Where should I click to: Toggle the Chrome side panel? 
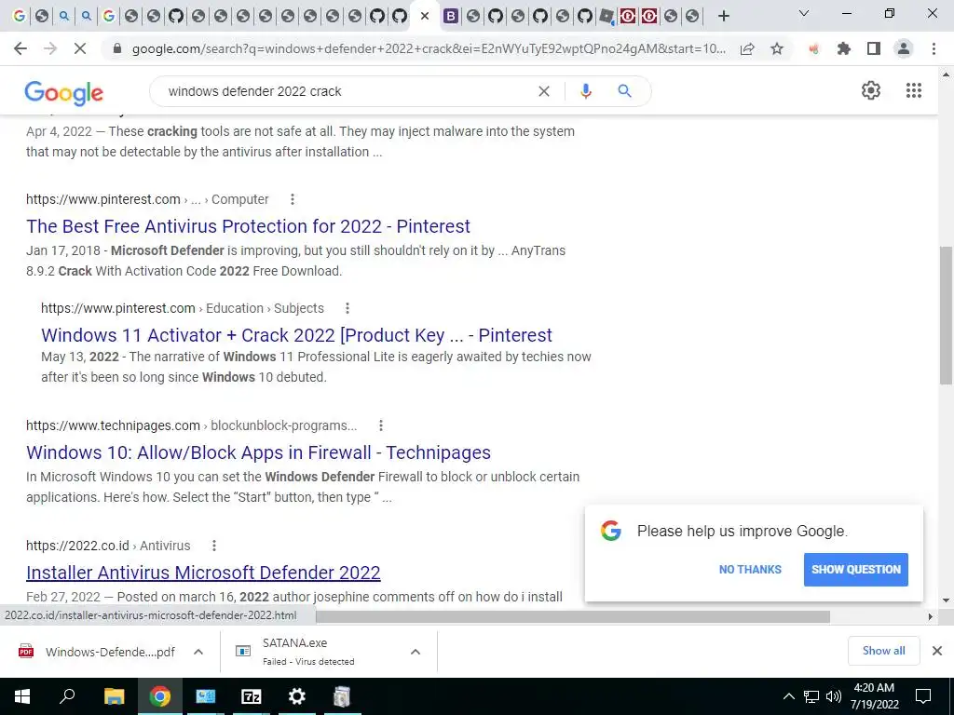(x=874, y=48)
